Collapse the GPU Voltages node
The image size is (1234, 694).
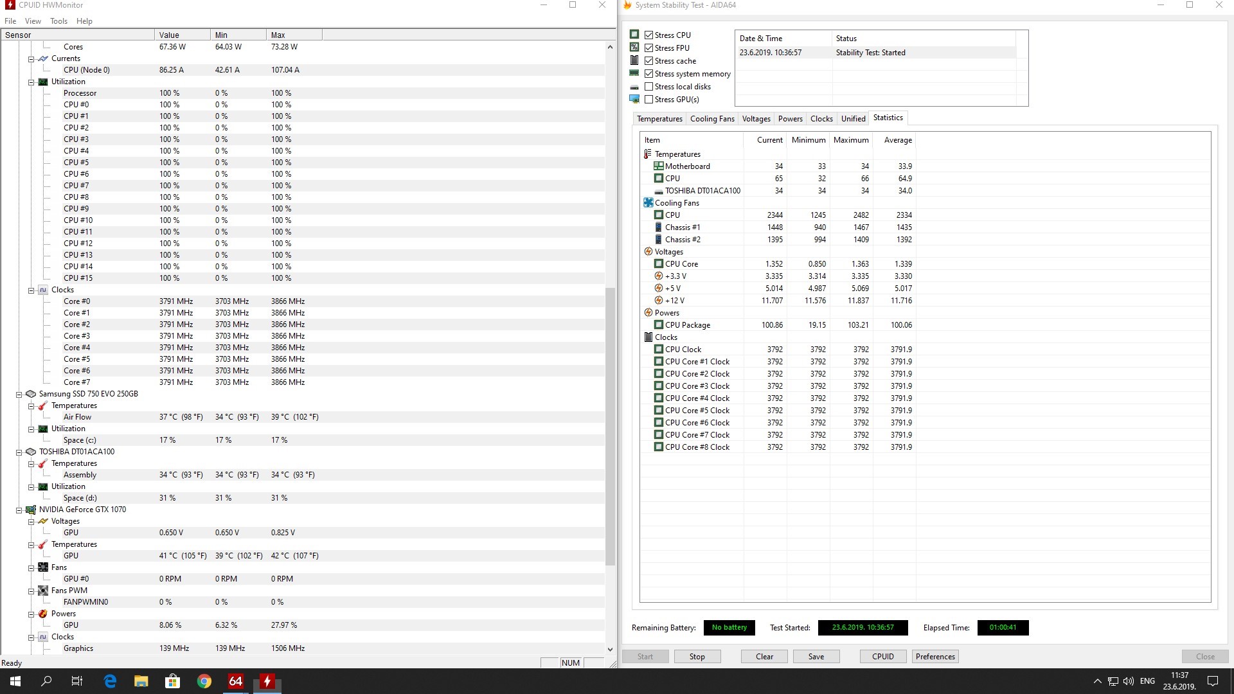point(31,521)
